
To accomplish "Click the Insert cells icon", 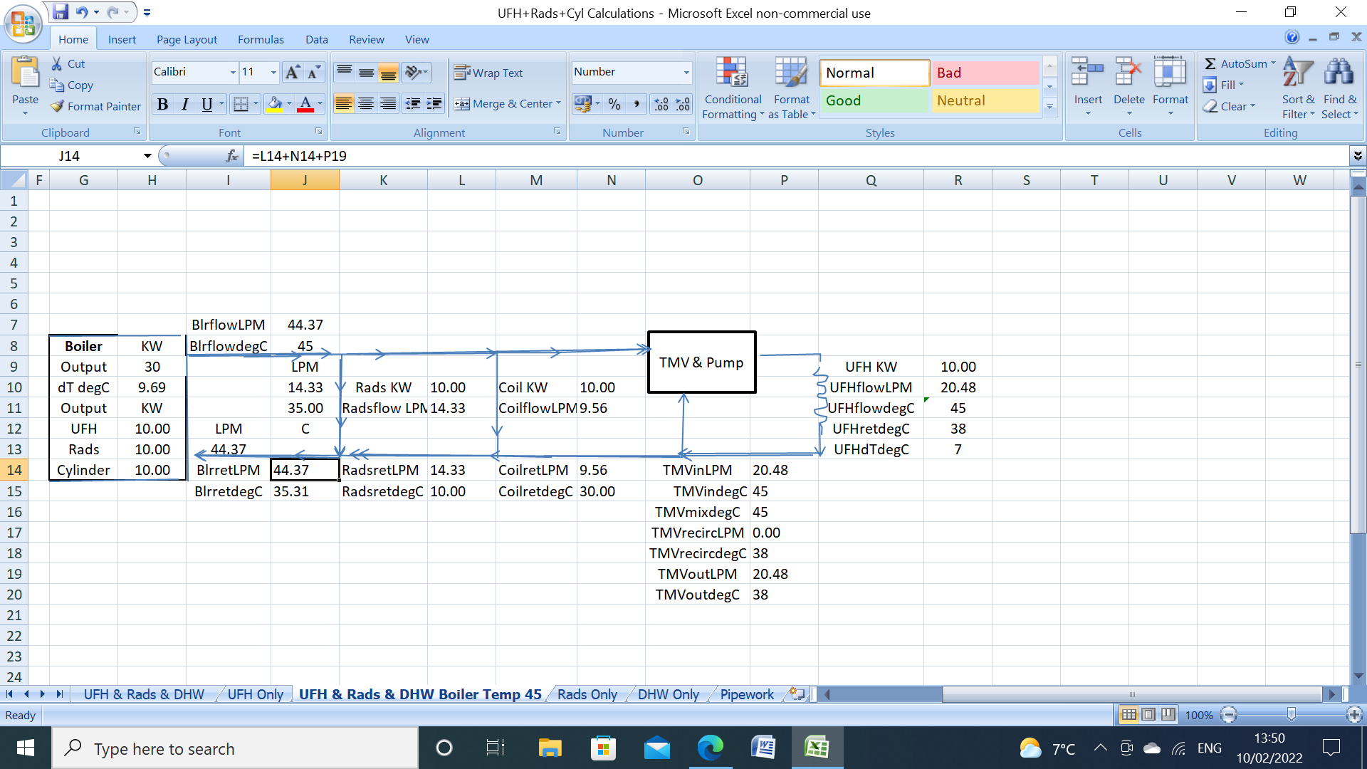I will pyautogui.click(x=1087, y=72).
